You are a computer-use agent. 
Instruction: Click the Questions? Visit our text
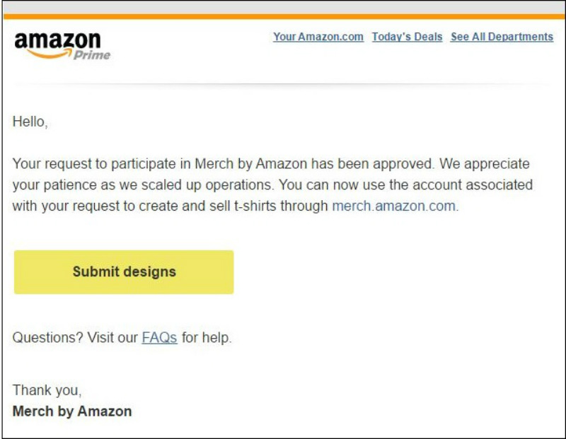76,337
